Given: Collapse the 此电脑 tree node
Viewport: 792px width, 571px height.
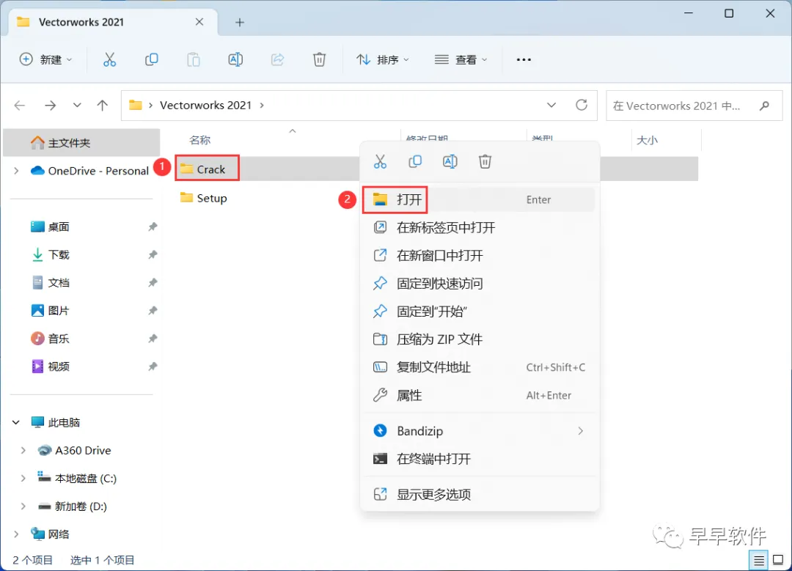Looking at the screenshot, I should [16, 422].
